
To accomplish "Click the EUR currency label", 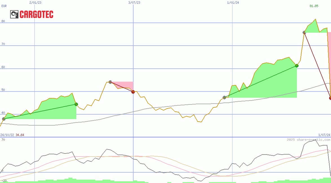I will 4,6.
